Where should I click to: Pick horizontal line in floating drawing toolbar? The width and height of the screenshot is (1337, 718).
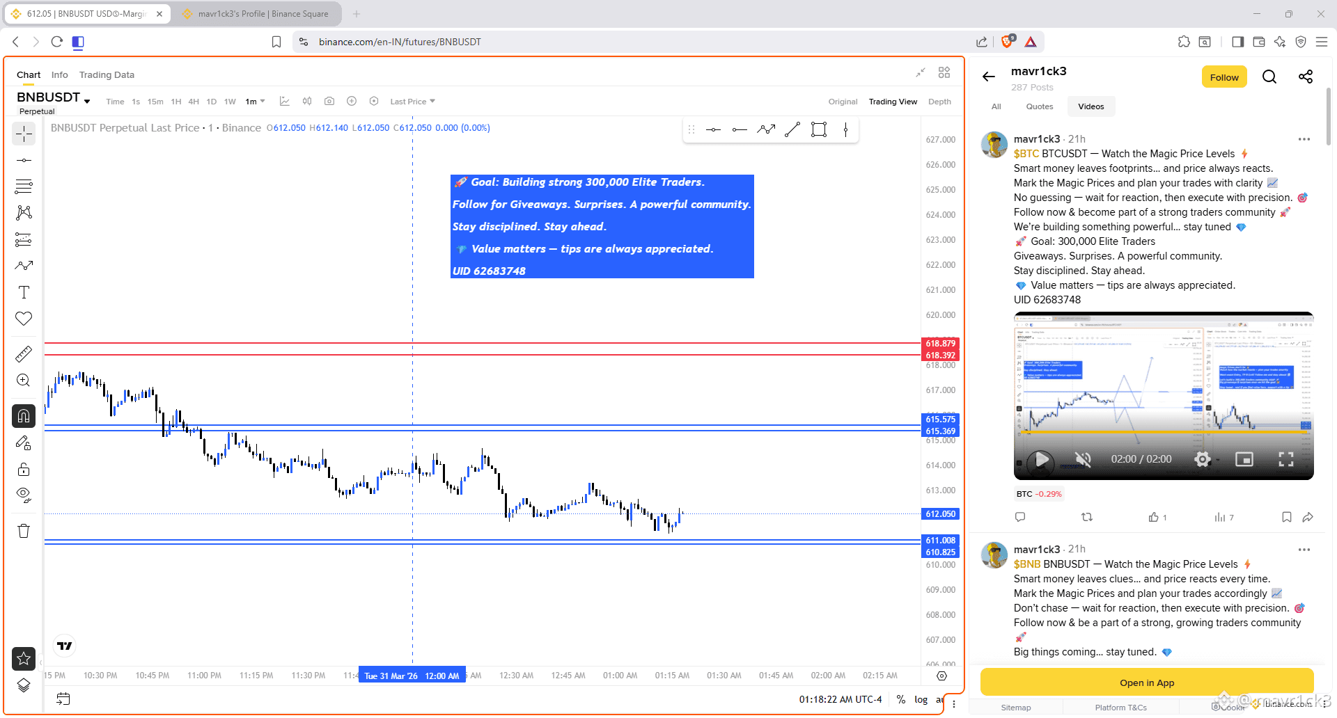(x=713, y=129)
